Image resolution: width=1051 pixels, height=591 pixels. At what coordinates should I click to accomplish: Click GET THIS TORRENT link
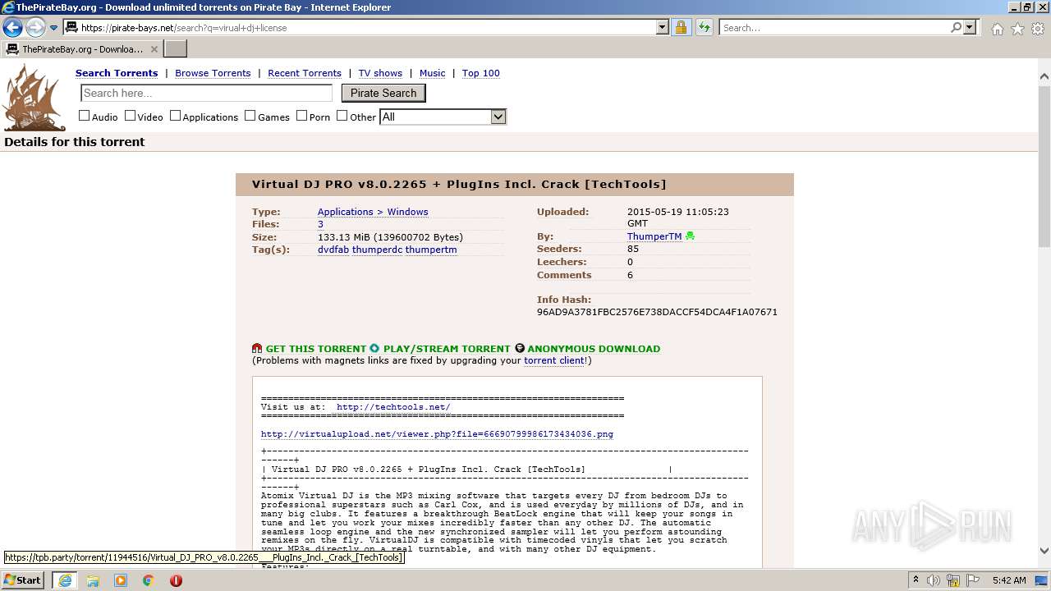coord(315,349)
